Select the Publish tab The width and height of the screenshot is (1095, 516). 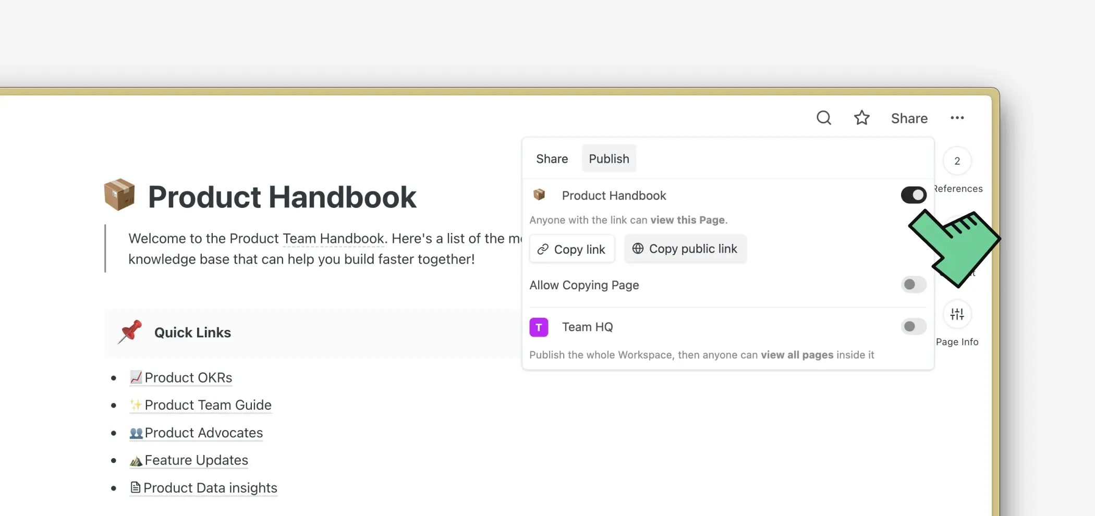tap(609, 158)
